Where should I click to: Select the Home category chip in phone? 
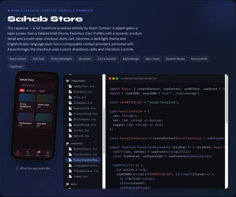[x=42, y=91]
